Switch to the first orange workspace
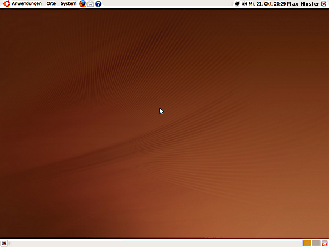This screenshot has width=329, height=247. pos(307,243)
